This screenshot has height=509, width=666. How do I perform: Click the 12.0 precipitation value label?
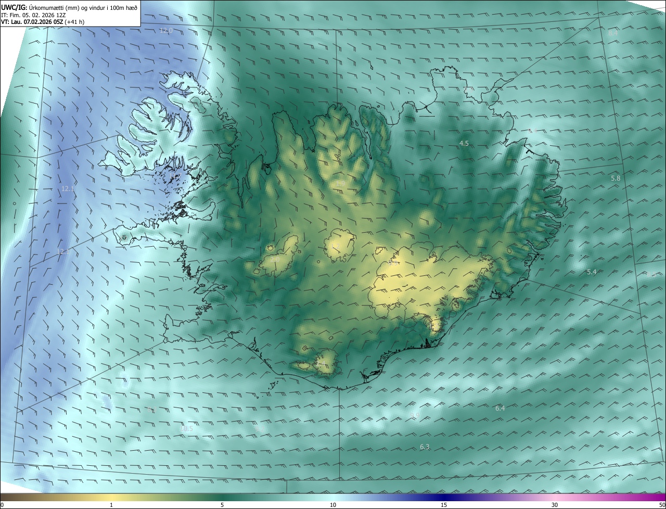166,31
